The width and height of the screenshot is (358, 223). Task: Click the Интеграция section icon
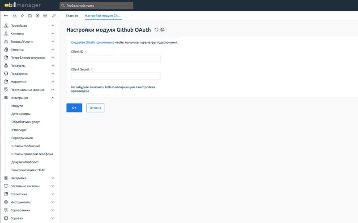coord(6,98)
